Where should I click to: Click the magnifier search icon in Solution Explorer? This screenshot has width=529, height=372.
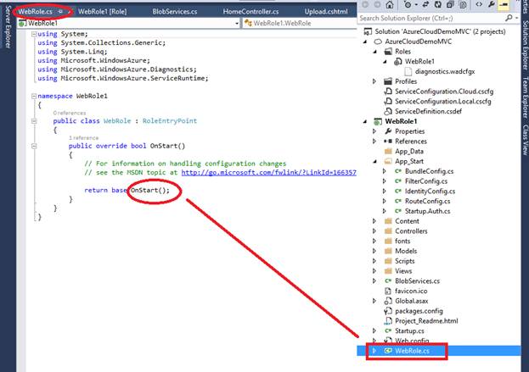click(509, 18)
